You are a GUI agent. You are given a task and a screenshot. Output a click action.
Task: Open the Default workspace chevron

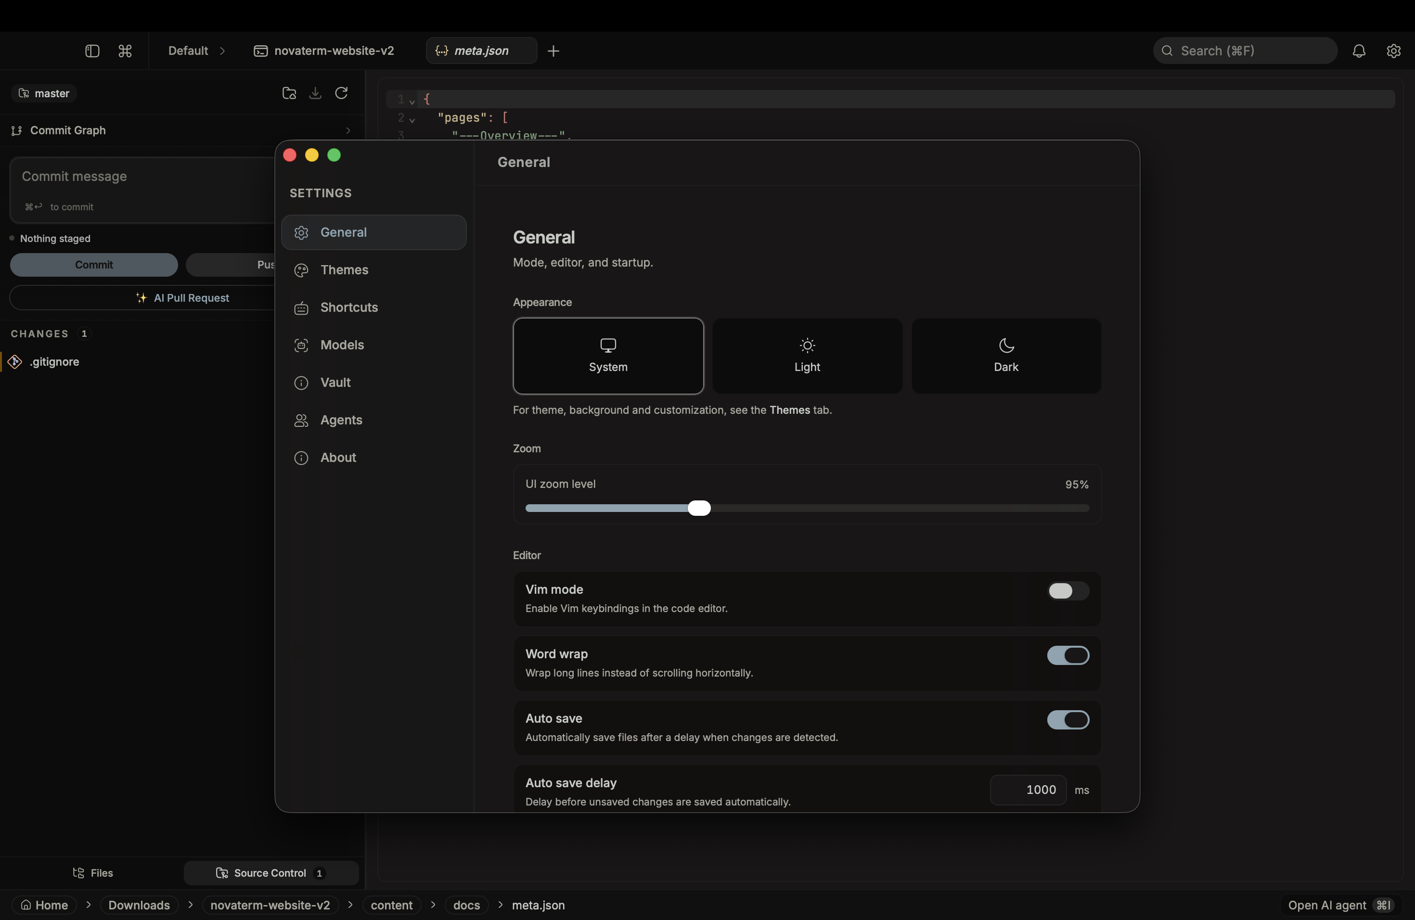[222, 51]
